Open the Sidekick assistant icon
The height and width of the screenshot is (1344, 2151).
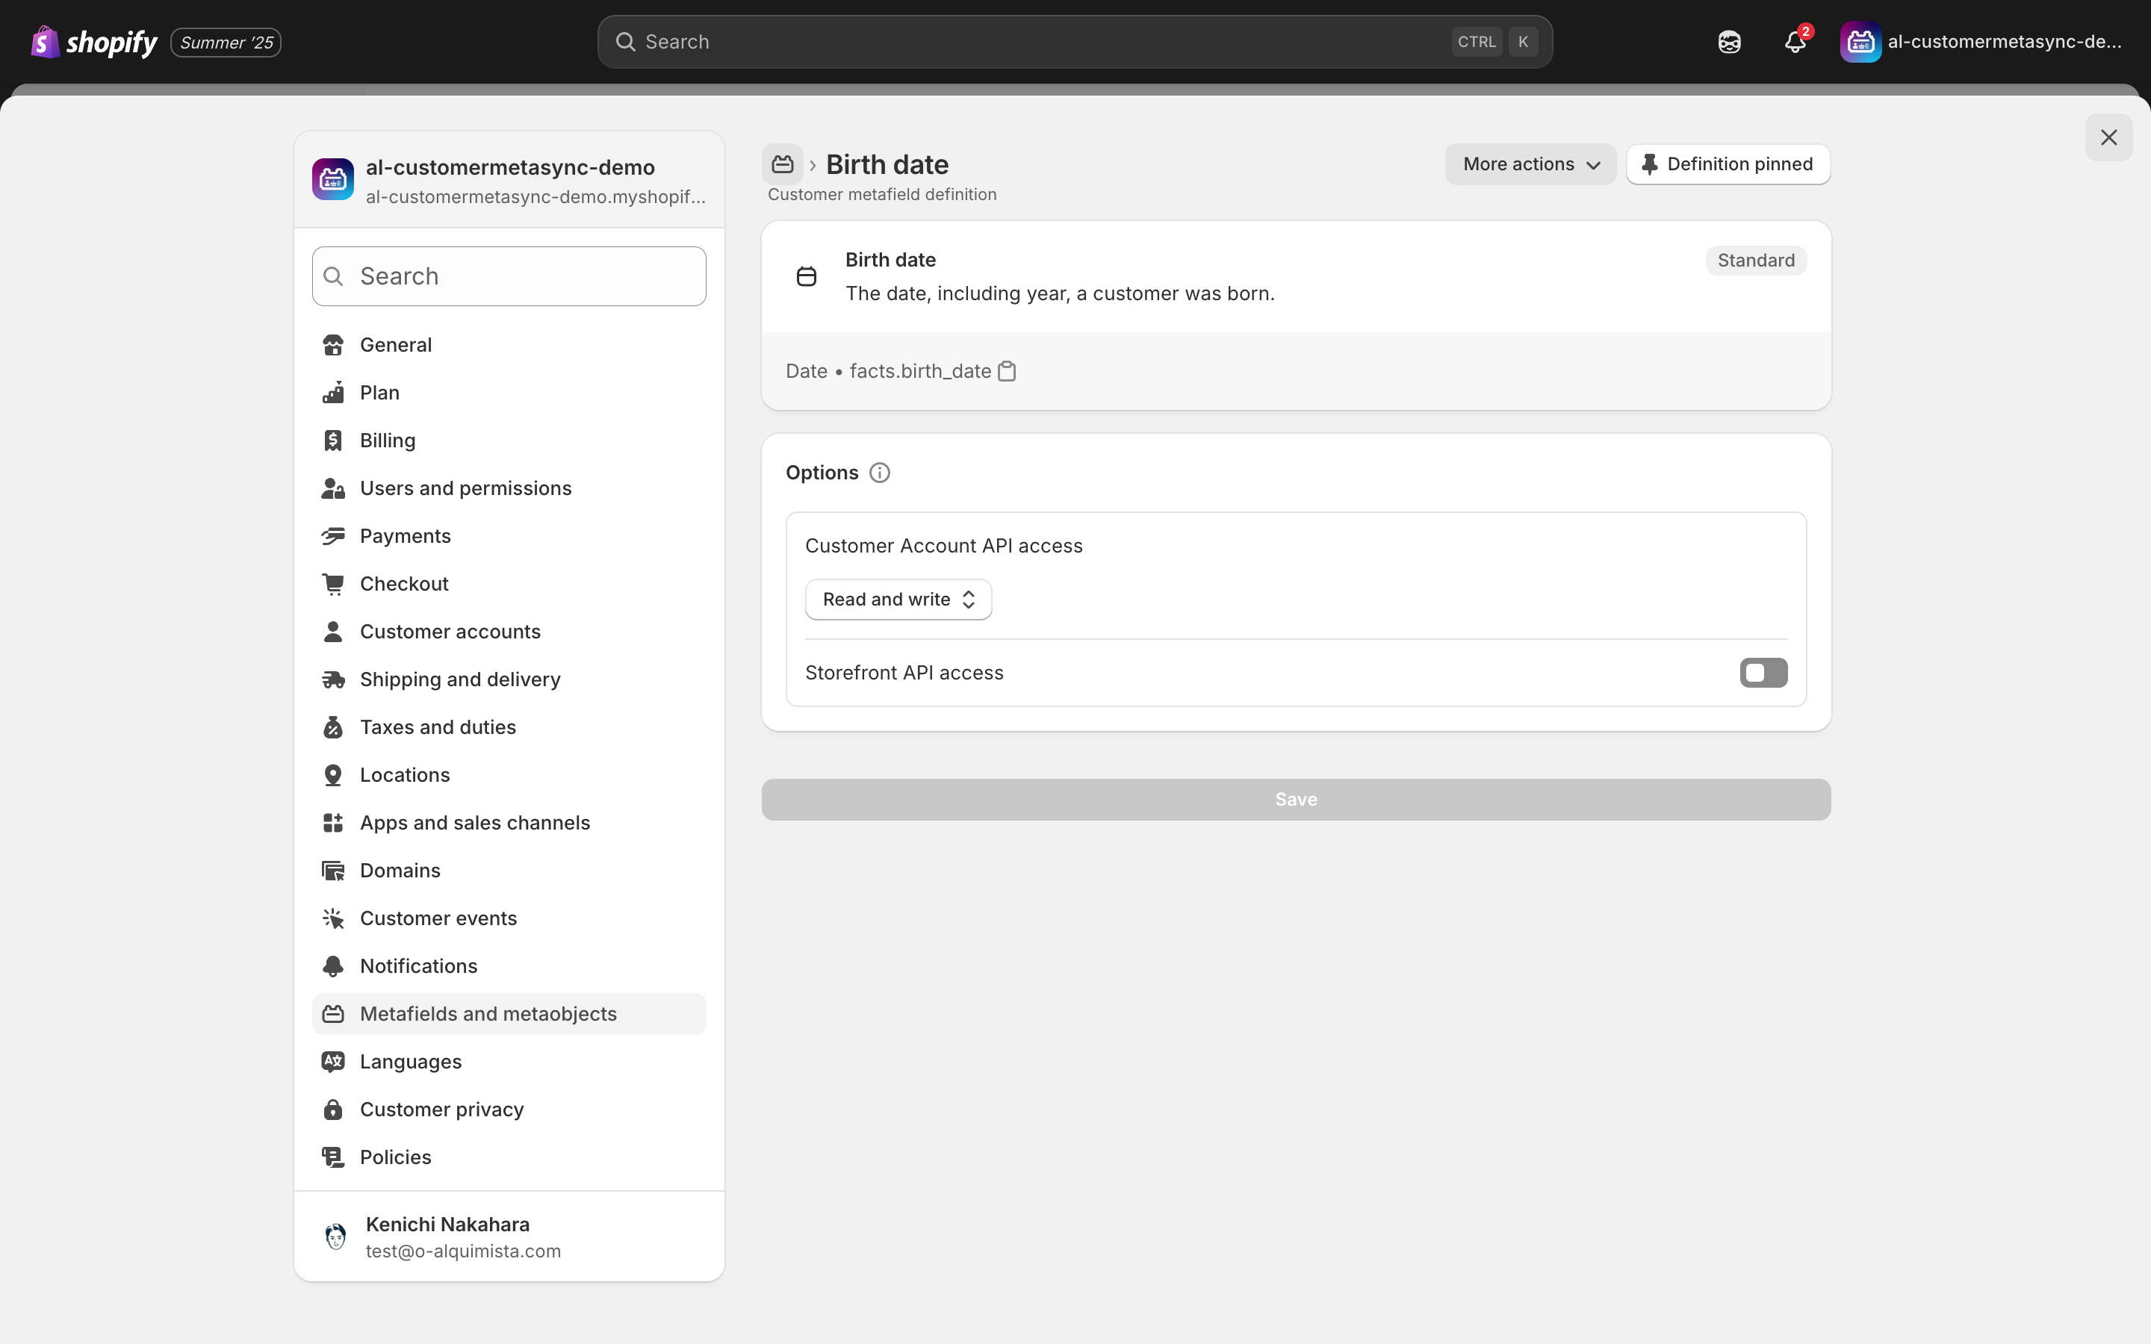pyautogui.click(x=1729, y=42)
